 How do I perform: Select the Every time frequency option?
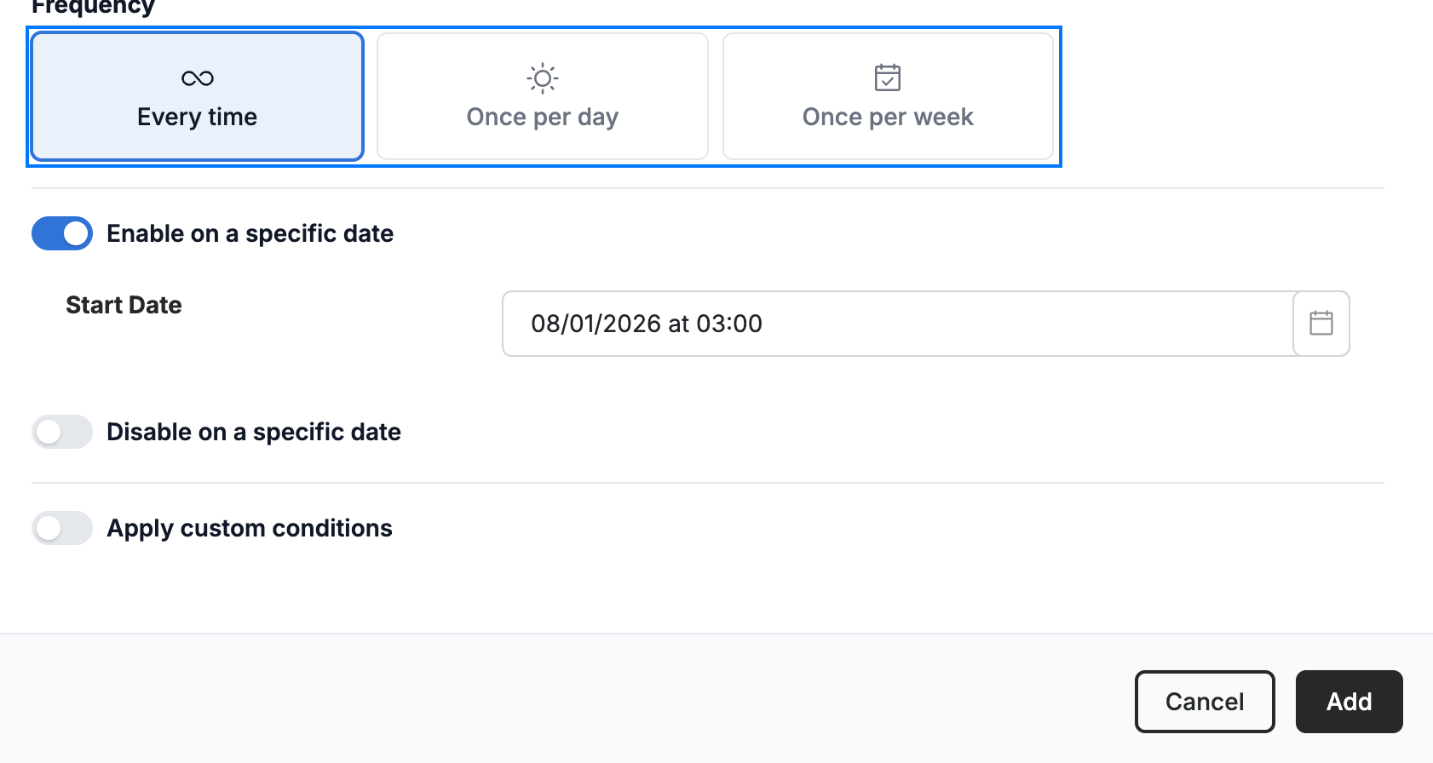click(198, 96)
